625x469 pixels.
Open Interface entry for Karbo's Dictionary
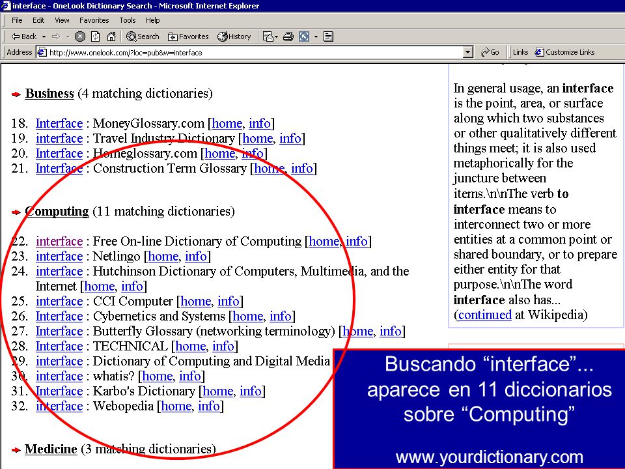tap(59, 391)
